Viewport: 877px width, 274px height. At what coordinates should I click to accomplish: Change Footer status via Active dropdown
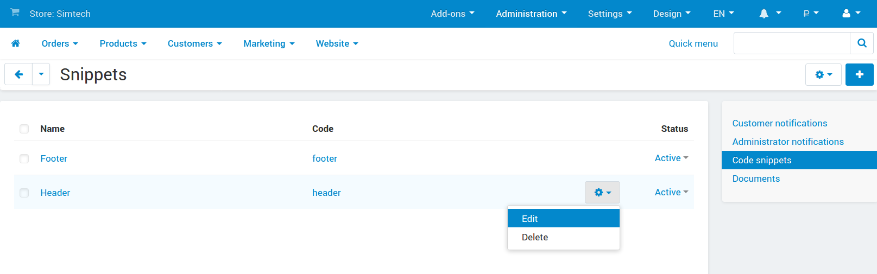[671, 158]
